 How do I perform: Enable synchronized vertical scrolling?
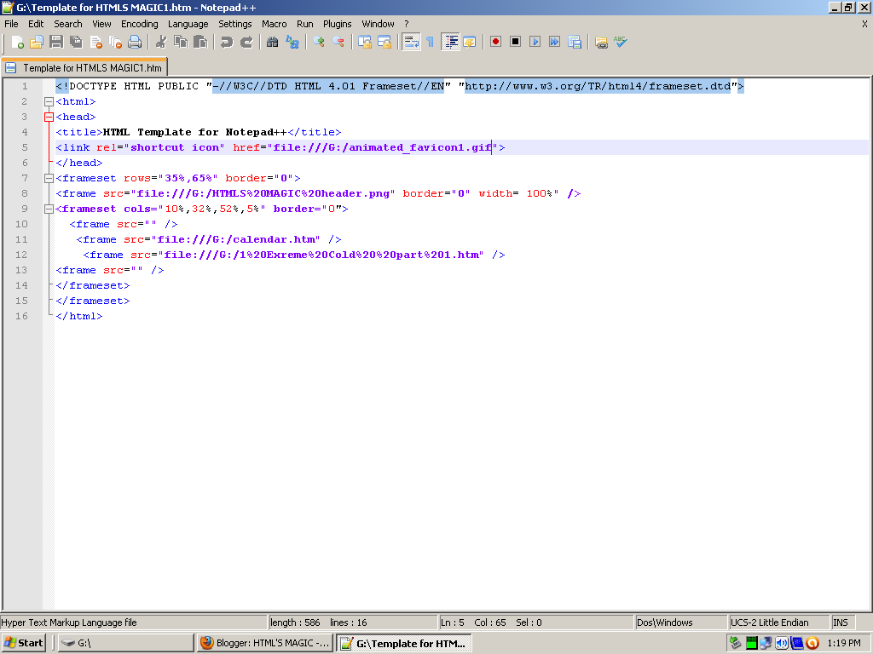tap(364, 41)
